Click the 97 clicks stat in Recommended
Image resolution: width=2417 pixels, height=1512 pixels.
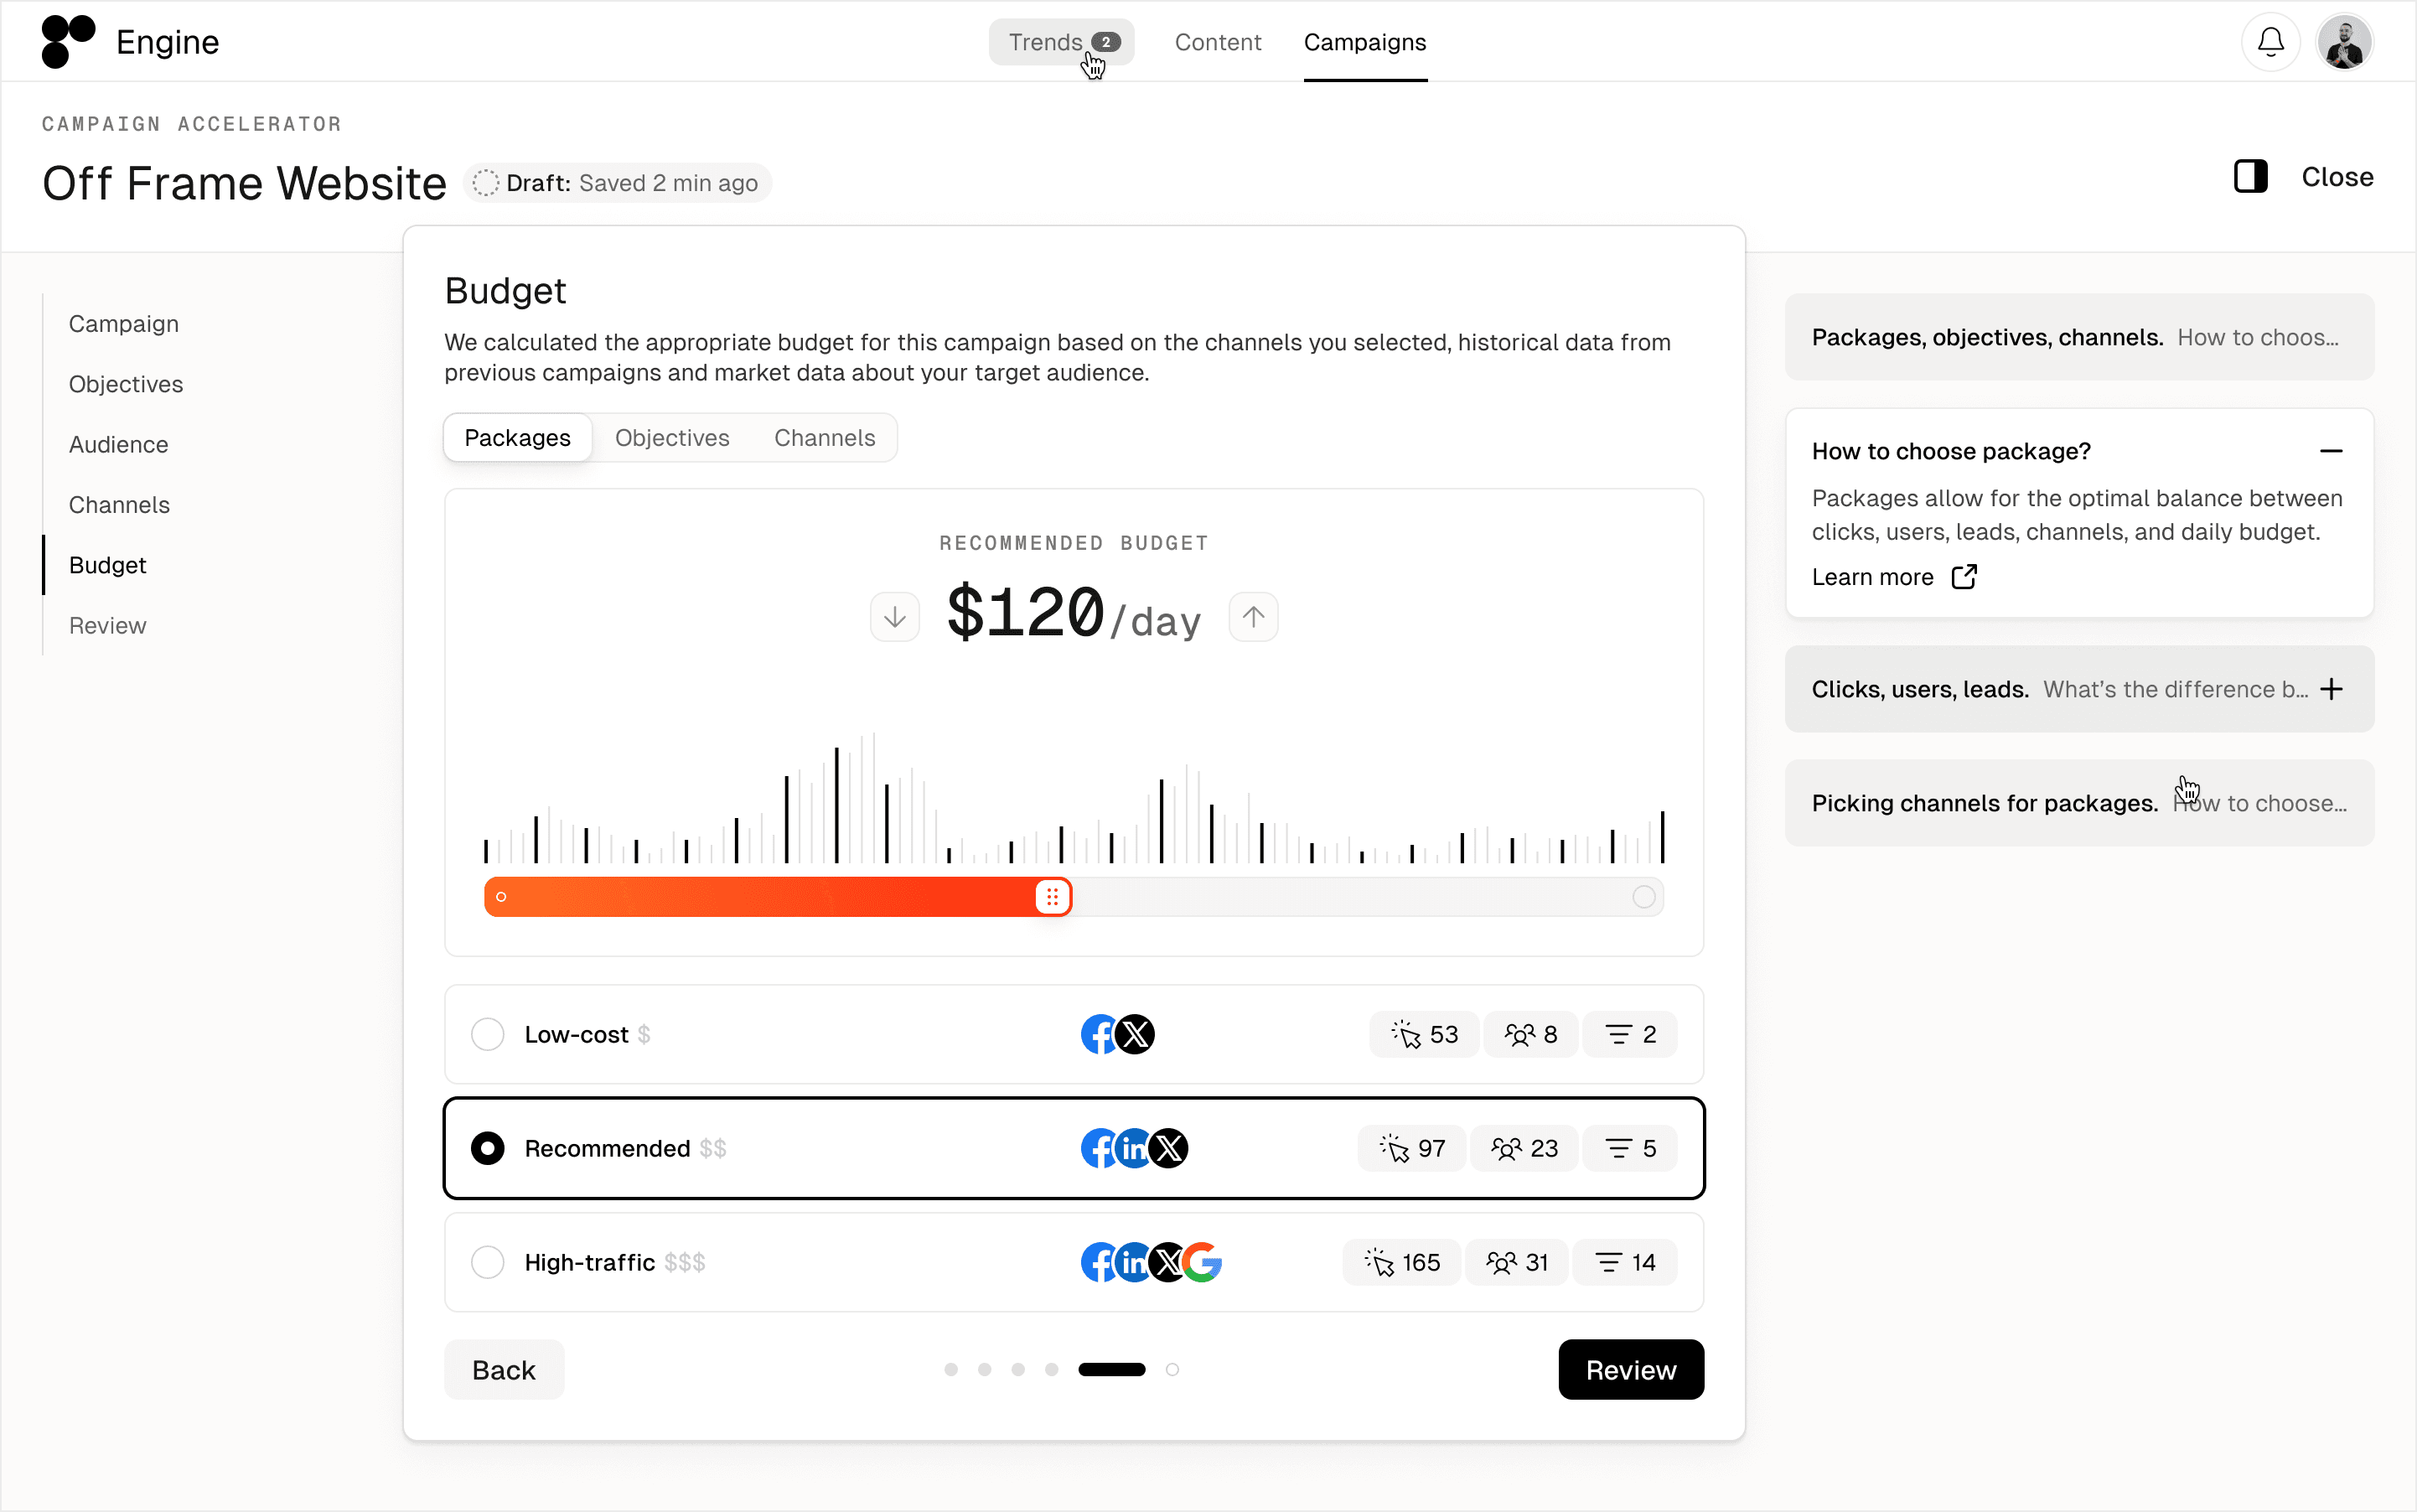(1412, 1148)
